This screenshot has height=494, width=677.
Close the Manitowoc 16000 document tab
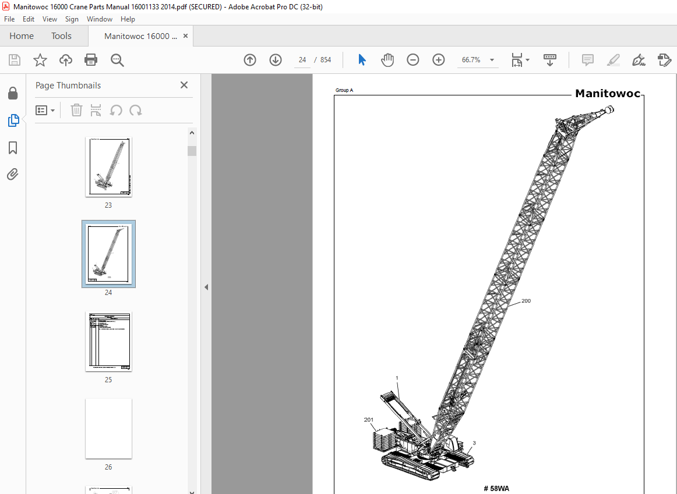point(186,36)
